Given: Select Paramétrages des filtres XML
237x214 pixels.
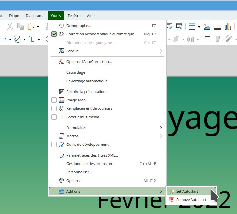Looking at the screenshot, I should point(107,155).
